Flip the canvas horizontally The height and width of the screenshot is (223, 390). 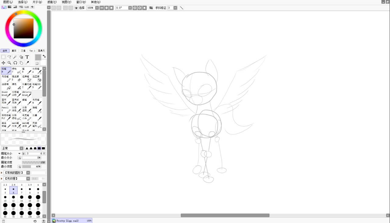click(151, 8)
